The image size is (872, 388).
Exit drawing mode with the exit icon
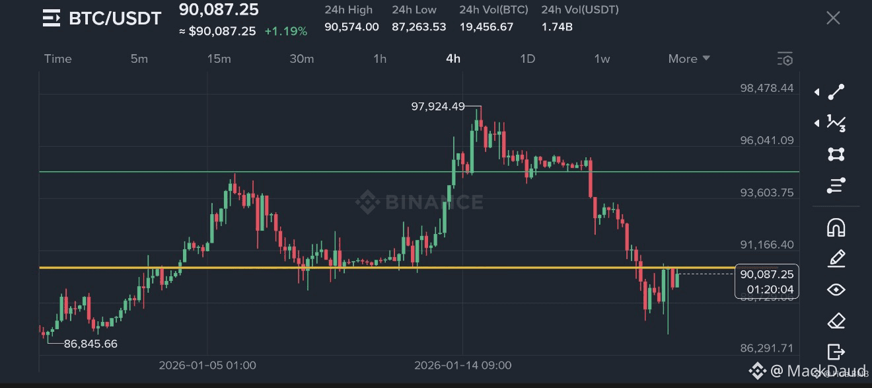point(836,352)
